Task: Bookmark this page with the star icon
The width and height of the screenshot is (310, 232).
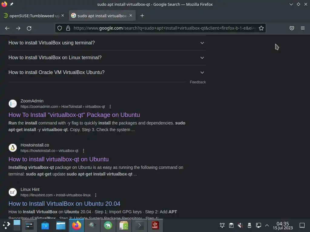Action: click(261, 28)
